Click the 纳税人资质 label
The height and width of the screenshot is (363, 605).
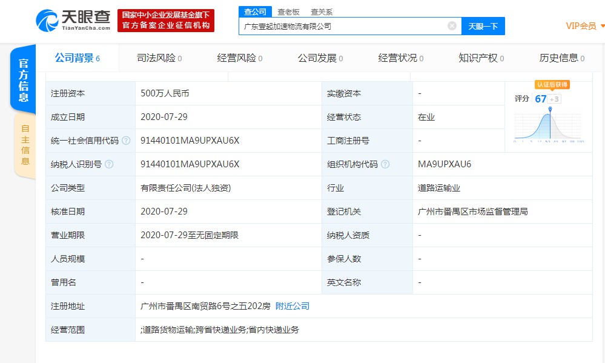[x=348, y=235]
